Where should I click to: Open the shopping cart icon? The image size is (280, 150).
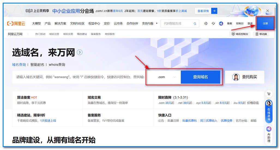pyautogui.click(x=269, y=94)
